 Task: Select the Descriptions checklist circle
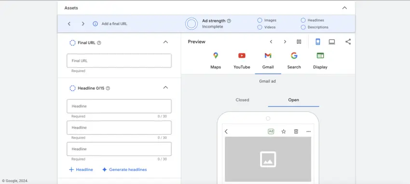pyautogui.click(x=303, y=27)
